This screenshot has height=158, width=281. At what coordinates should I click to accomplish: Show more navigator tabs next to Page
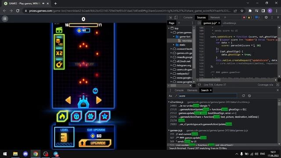pyautogui.click(x=179, y=23)
